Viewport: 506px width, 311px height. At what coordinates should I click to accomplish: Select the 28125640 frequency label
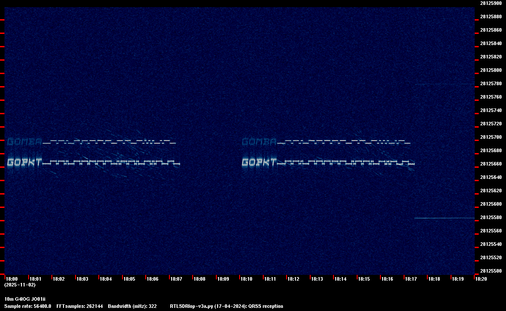(x=491, y=177)
